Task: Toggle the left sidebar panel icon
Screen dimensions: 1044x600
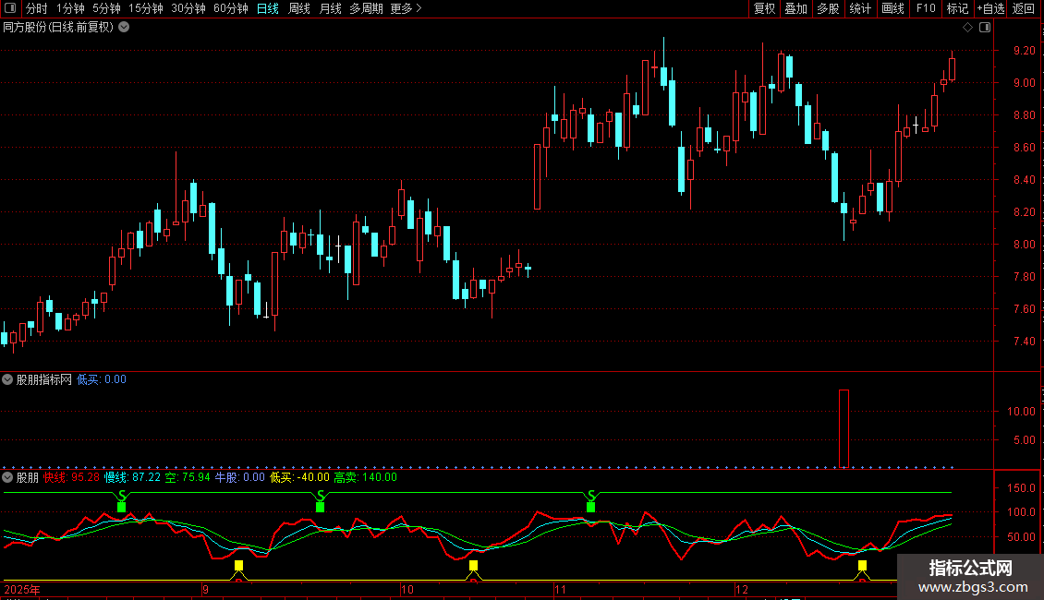Action: coord(10,8)
